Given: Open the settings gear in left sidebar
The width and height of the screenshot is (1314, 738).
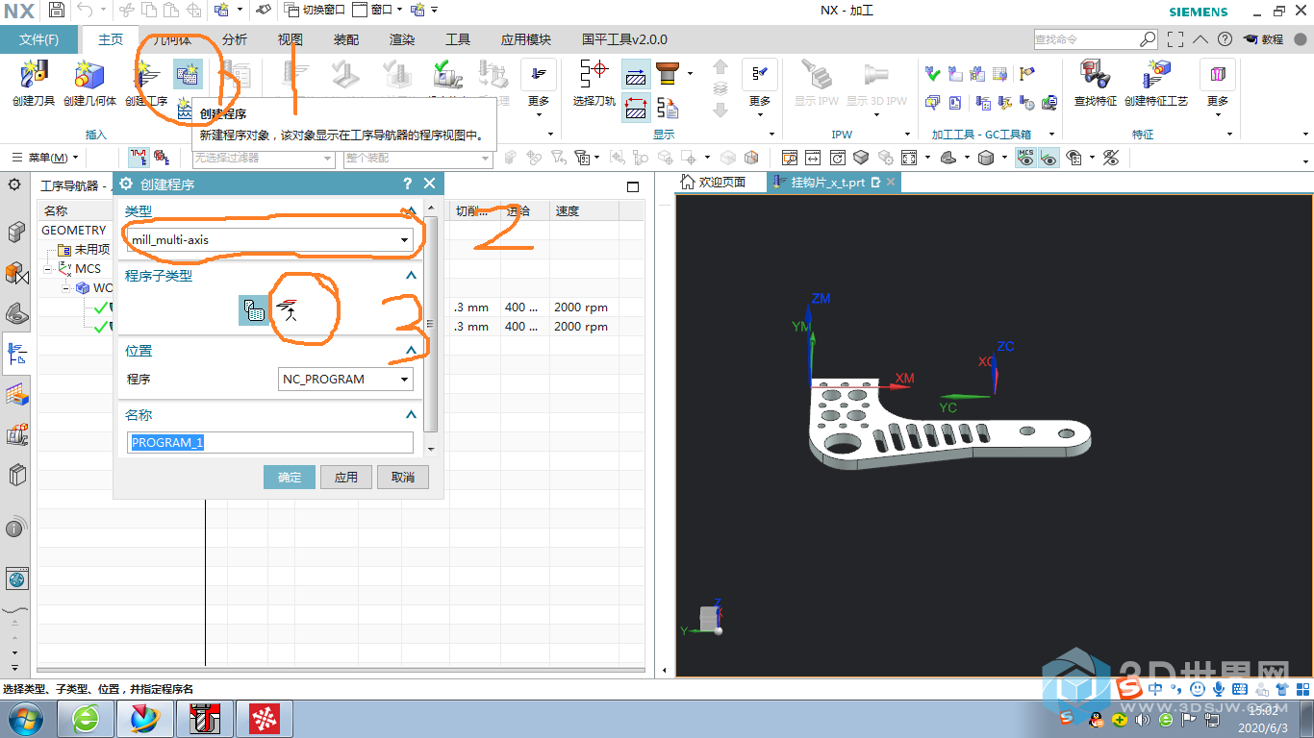Looking at the screenshot, I should pos(14,184).
